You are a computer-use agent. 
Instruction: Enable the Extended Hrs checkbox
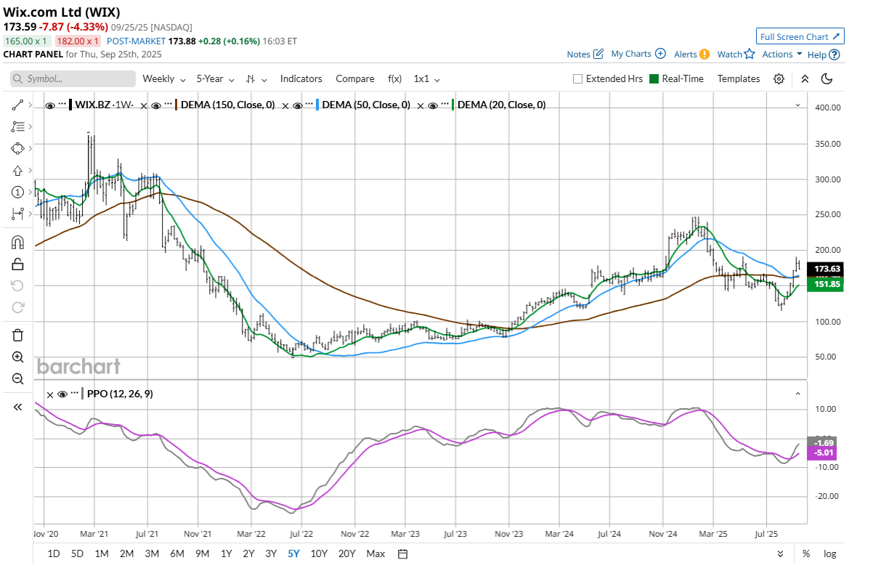point(578,78)
